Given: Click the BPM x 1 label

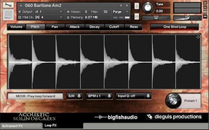Looking at the screenshot, I should point(94,96).
